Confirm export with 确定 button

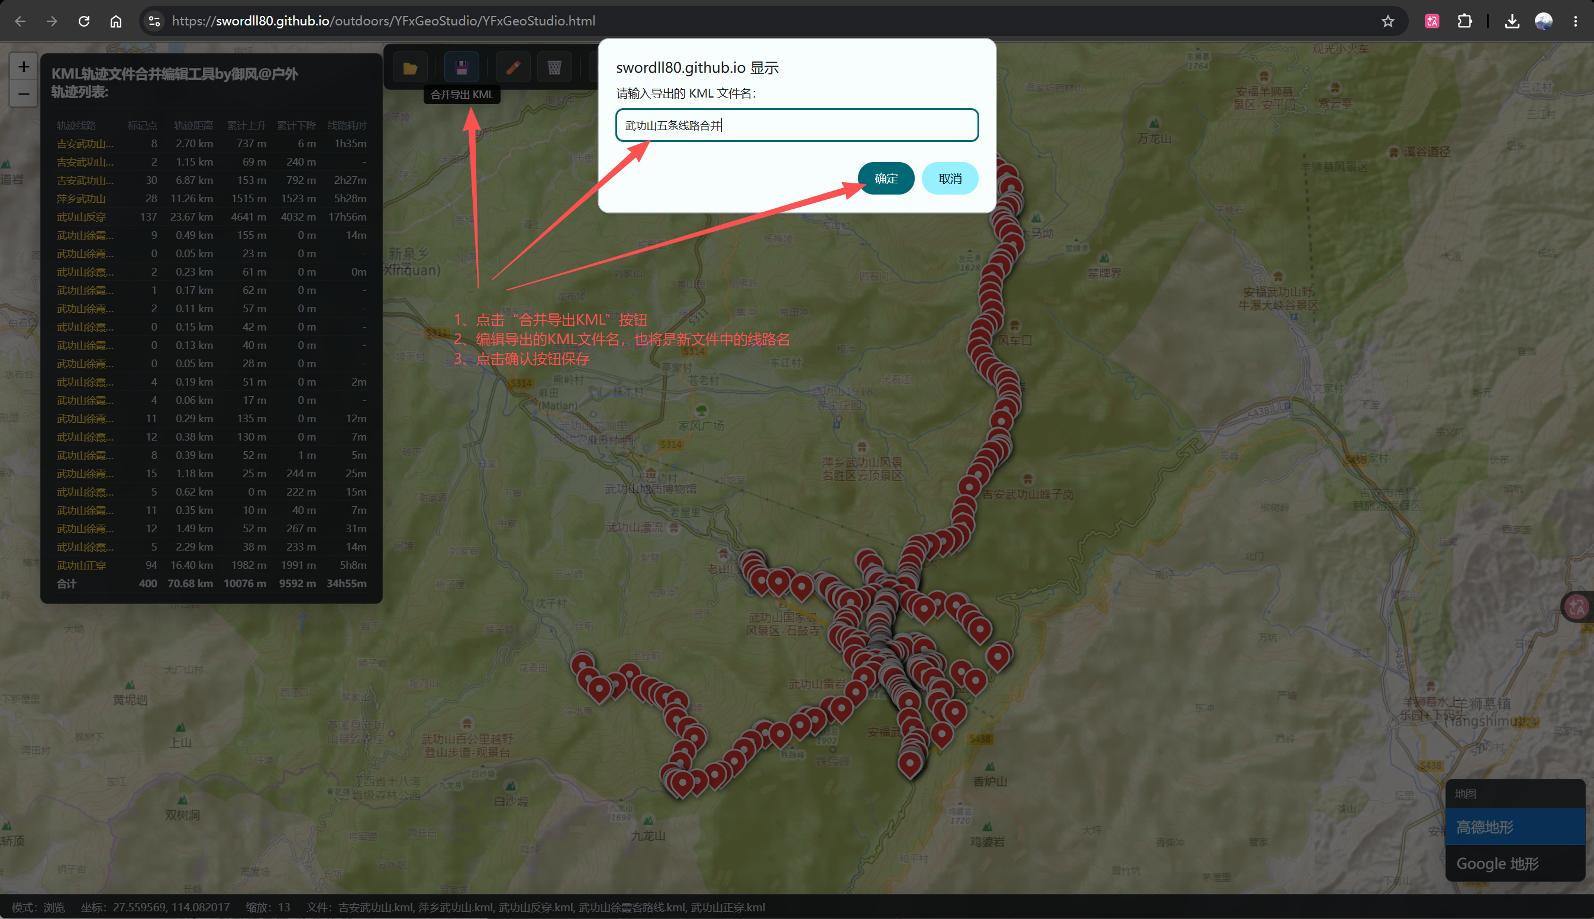(885, 179)
